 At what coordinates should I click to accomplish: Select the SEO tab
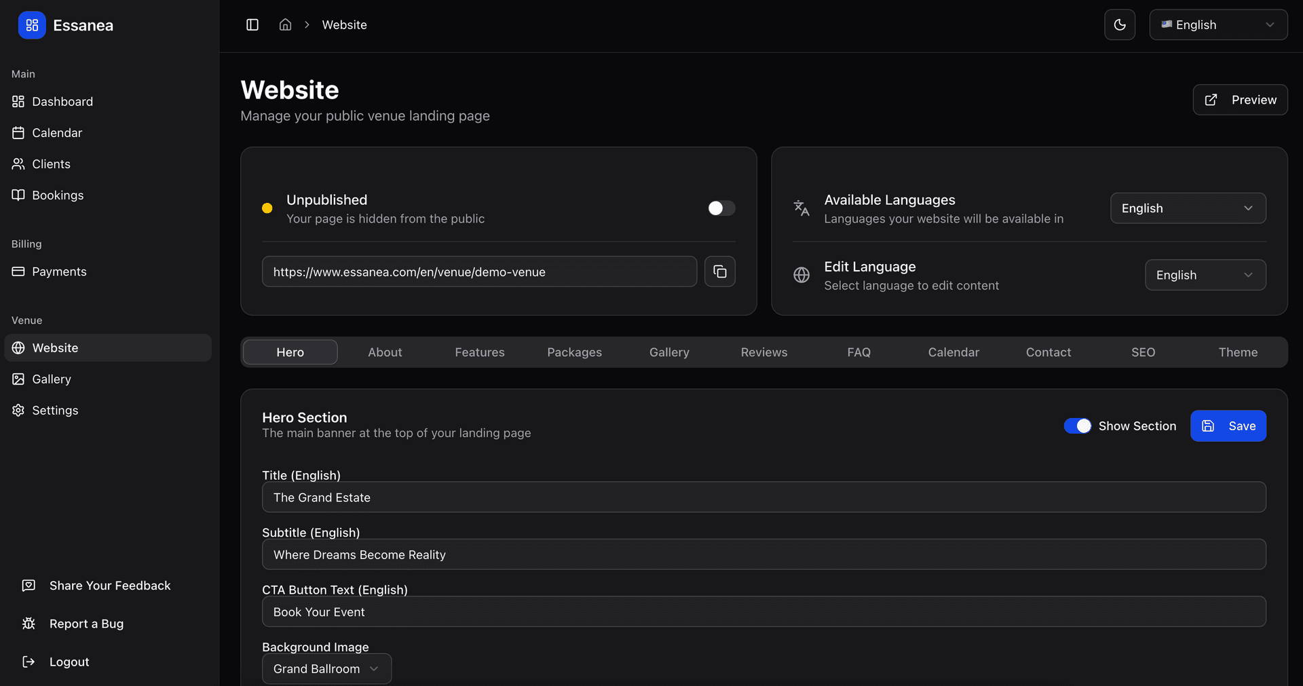click(1143, 352)
